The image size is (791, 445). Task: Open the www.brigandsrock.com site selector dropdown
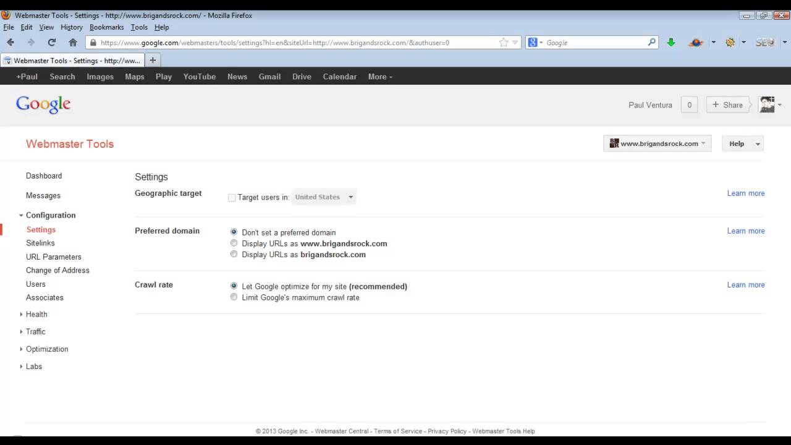coord(658,143)
